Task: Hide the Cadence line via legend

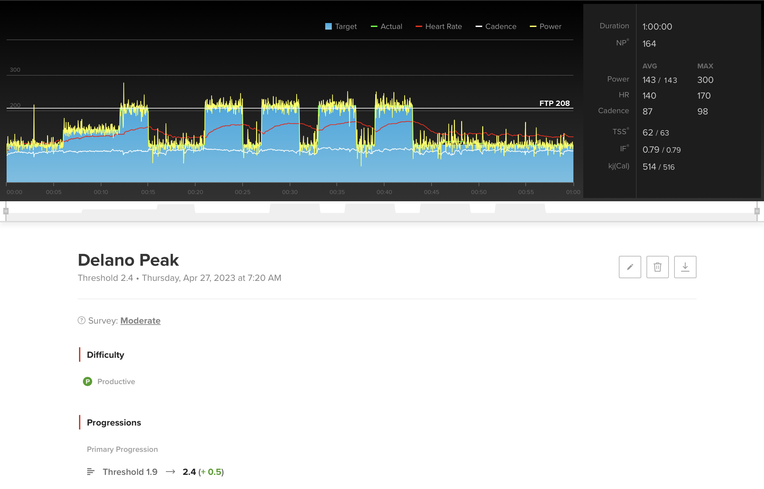Action: point(496,26)
